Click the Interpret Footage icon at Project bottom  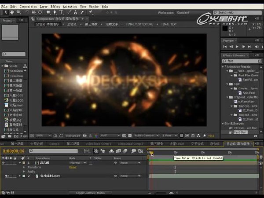click(x=3, y=136)
